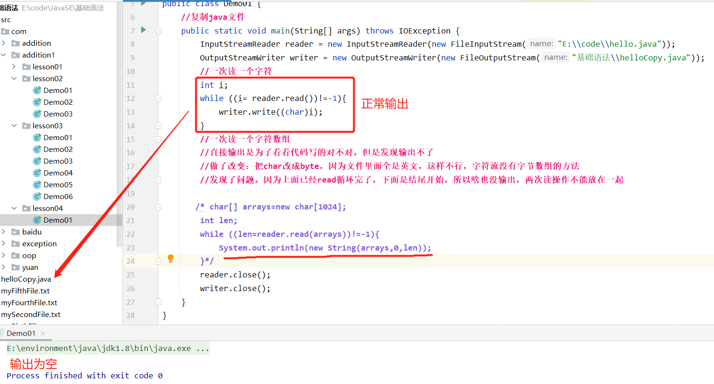The height and width of the screenshot is (384, 714).
Task: Collapse the addition1 package
Action: pyautogui.click(x=4, y=55)
